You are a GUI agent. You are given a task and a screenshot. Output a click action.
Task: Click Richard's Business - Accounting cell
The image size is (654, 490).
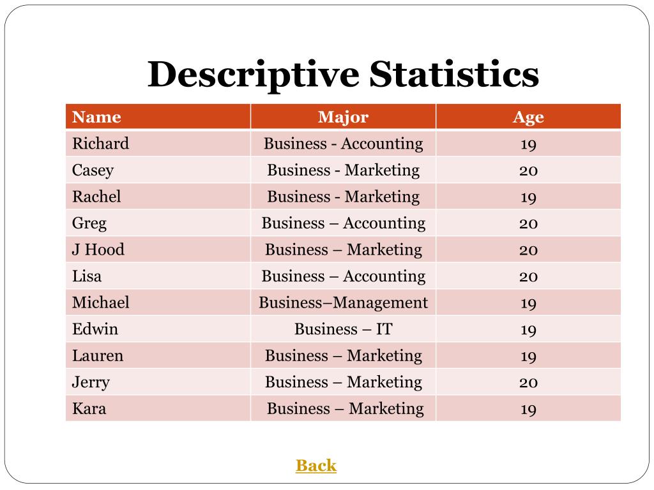point(343,144)
